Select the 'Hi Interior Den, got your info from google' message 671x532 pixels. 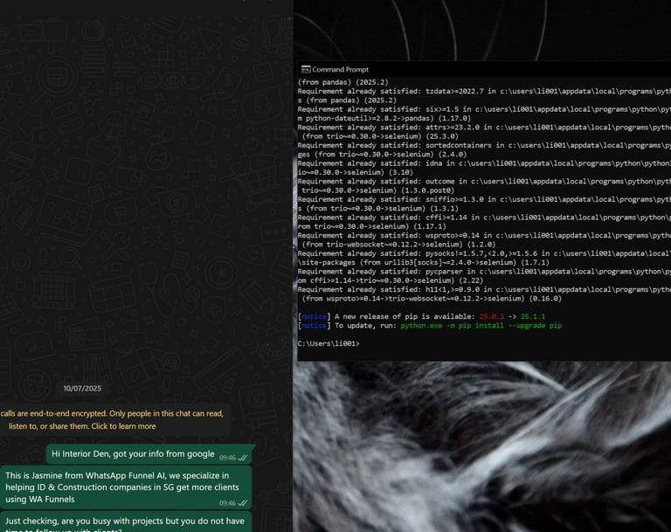[x=149, y=454]
